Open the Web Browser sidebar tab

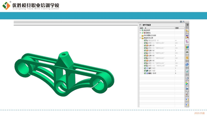click(x=187, y=64)
